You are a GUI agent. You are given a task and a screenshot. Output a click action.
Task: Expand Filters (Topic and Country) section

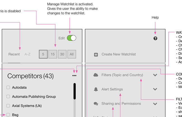[x=155, y=75]
